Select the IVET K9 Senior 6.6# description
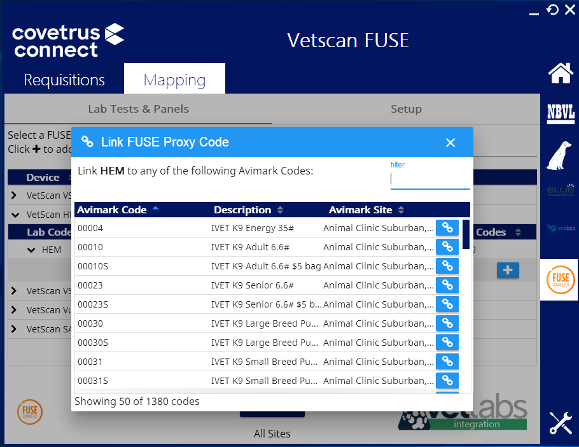This screenshot has width=579, height=447. 252,285
